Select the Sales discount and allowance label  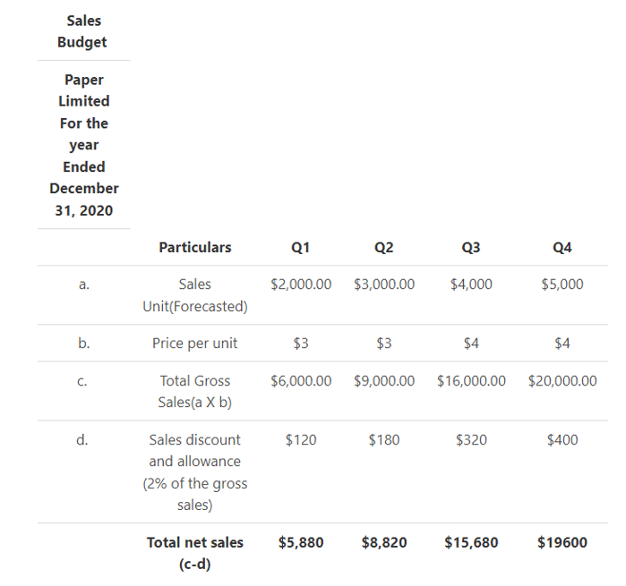click(194, 472)
